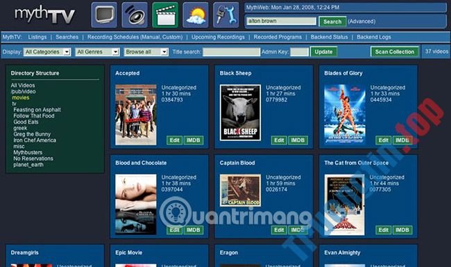451x267 pixels.
Task: Click the Evan Almighty title text
Action: [342, 252]
